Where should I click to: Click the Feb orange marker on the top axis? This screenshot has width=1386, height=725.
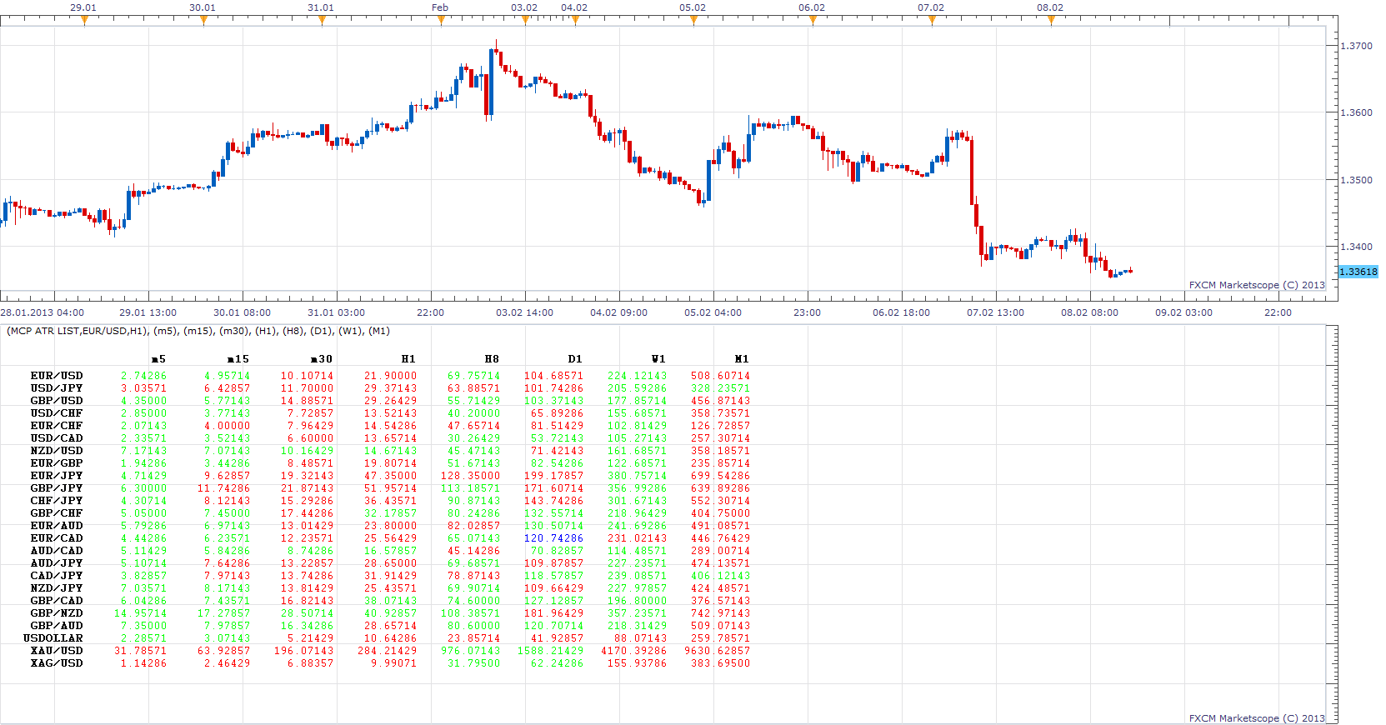pyautogui.click(x=441, y=21)
